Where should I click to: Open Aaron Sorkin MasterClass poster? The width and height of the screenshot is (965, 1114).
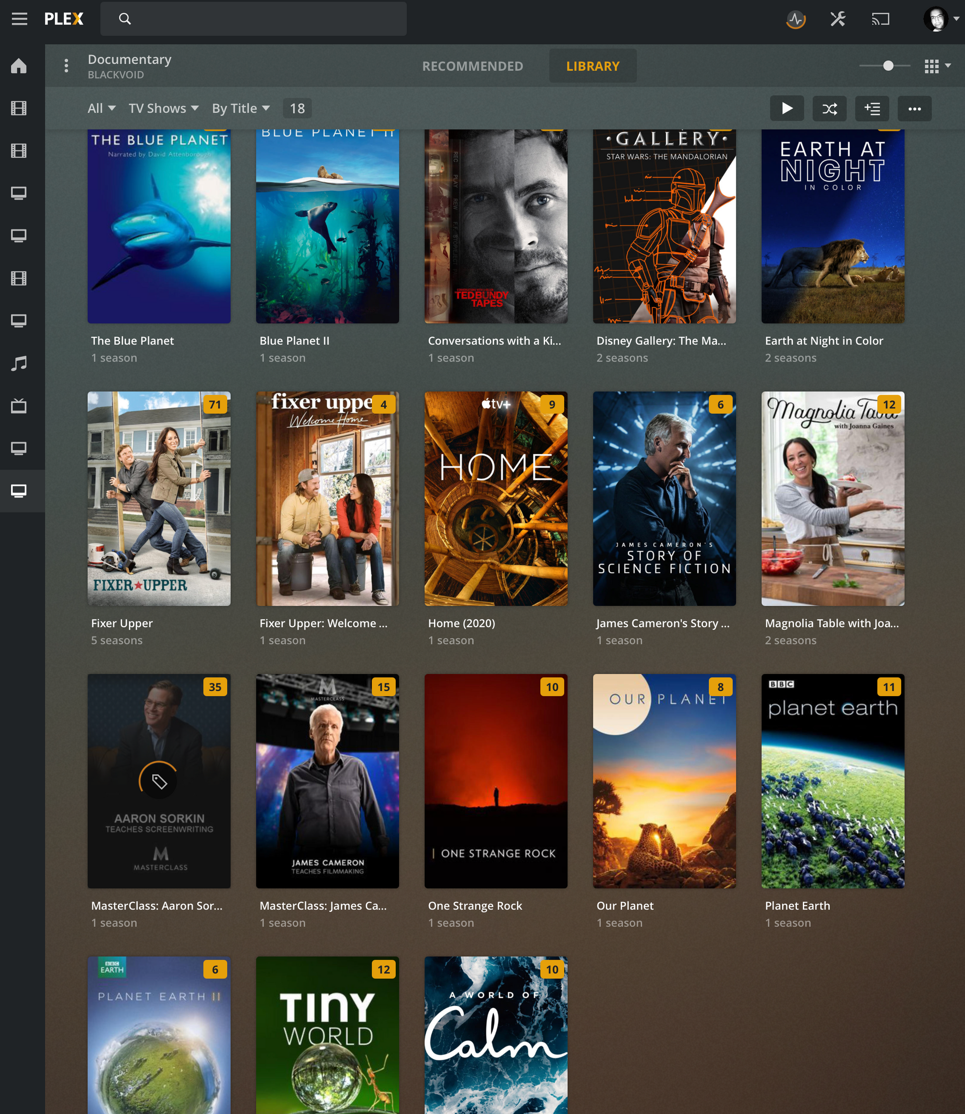coord(159,781)
